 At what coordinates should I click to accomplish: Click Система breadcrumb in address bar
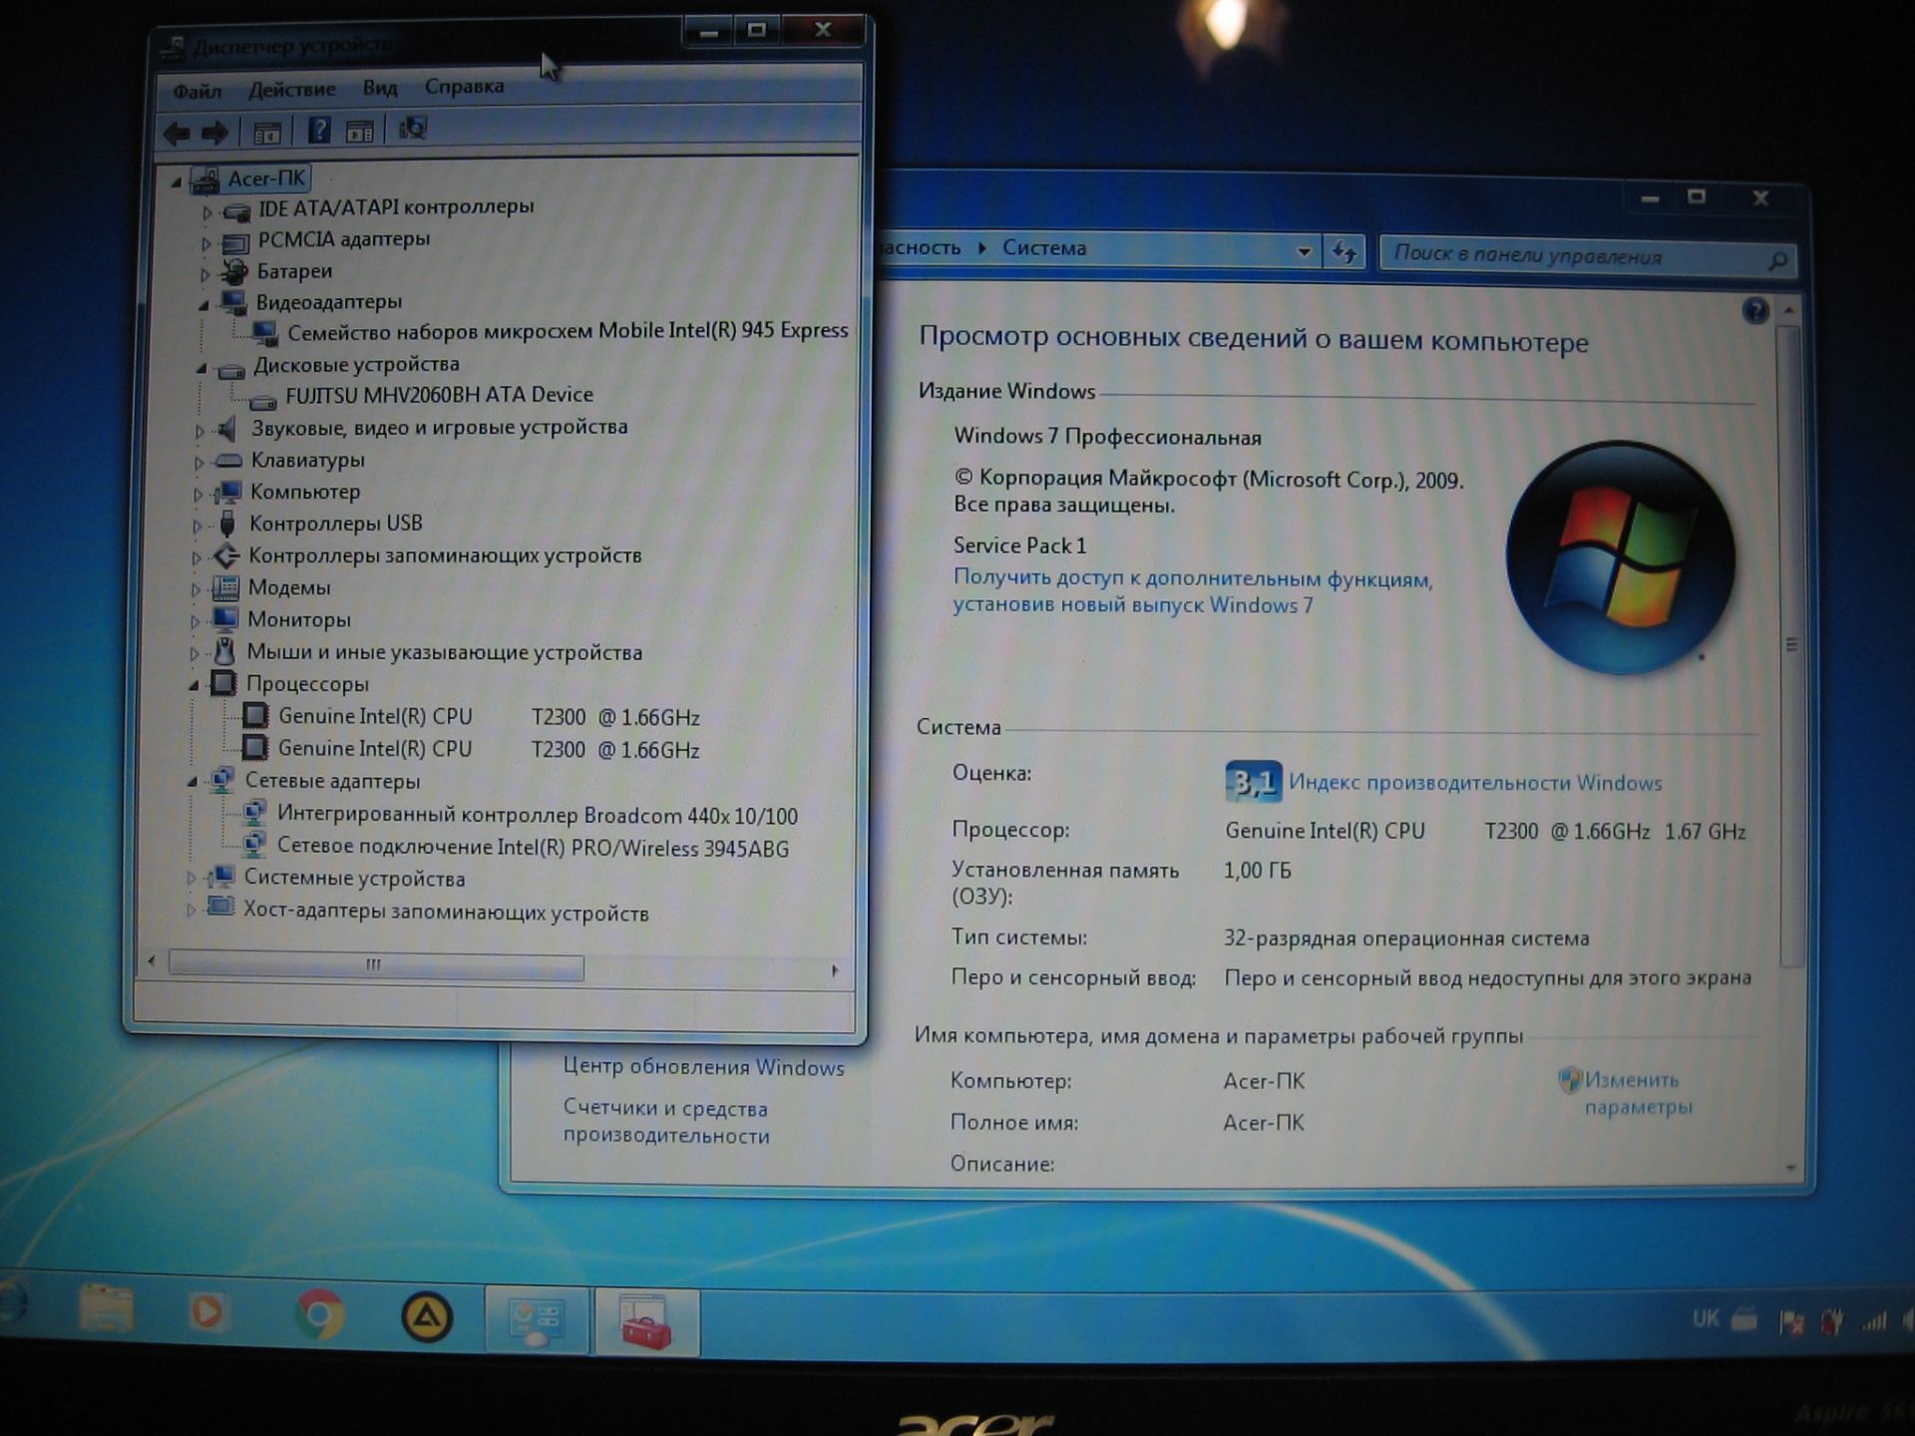coord(1044,248)
